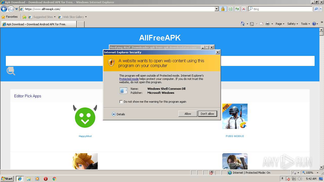Viewport: 324px width, 182px height.
Task: Click the AllFreeAPK site title
Action: [160, 38]
